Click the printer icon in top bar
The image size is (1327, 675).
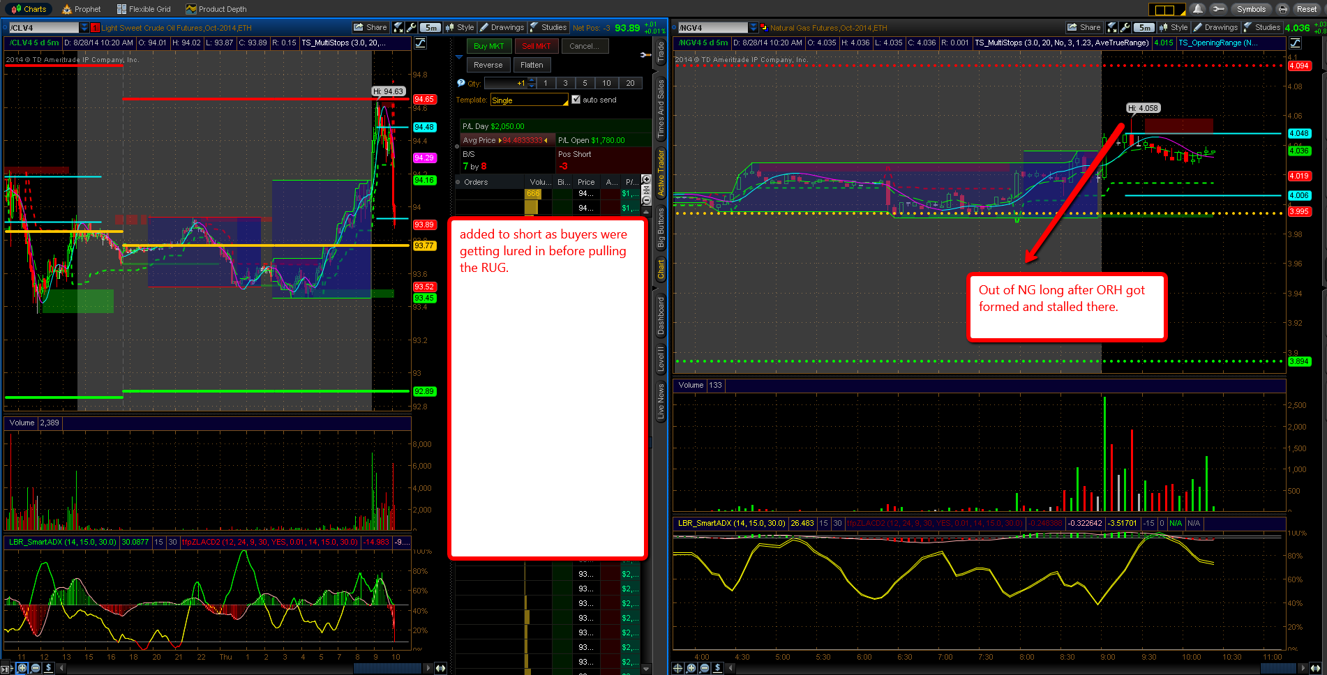coord(1283,9)
